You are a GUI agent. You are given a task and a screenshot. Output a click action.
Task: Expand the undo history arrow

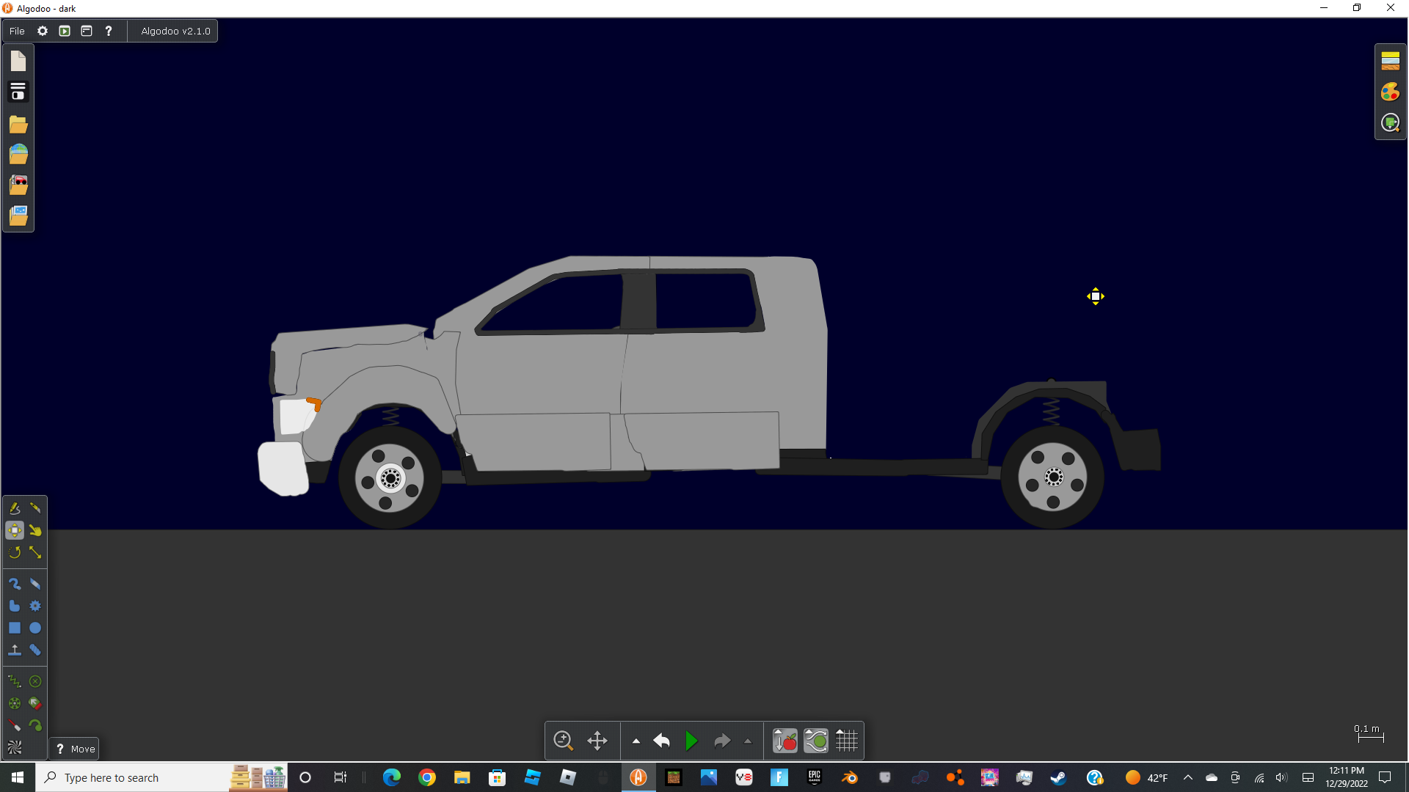(636, 741)
